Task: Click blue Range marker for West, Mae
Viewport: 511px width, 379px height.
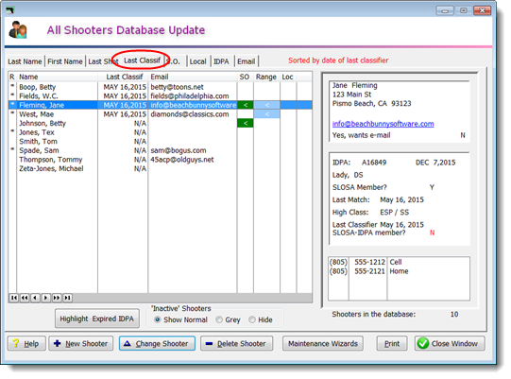Action: pyautogui.click(x=267, y=114)
